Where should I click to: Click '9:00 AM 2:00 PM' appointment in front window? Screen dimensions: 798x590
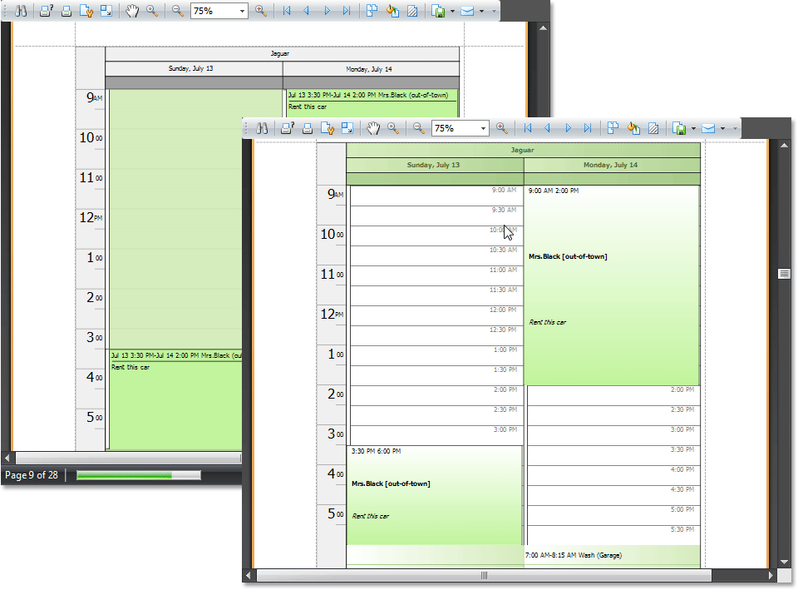pos(613,285)
